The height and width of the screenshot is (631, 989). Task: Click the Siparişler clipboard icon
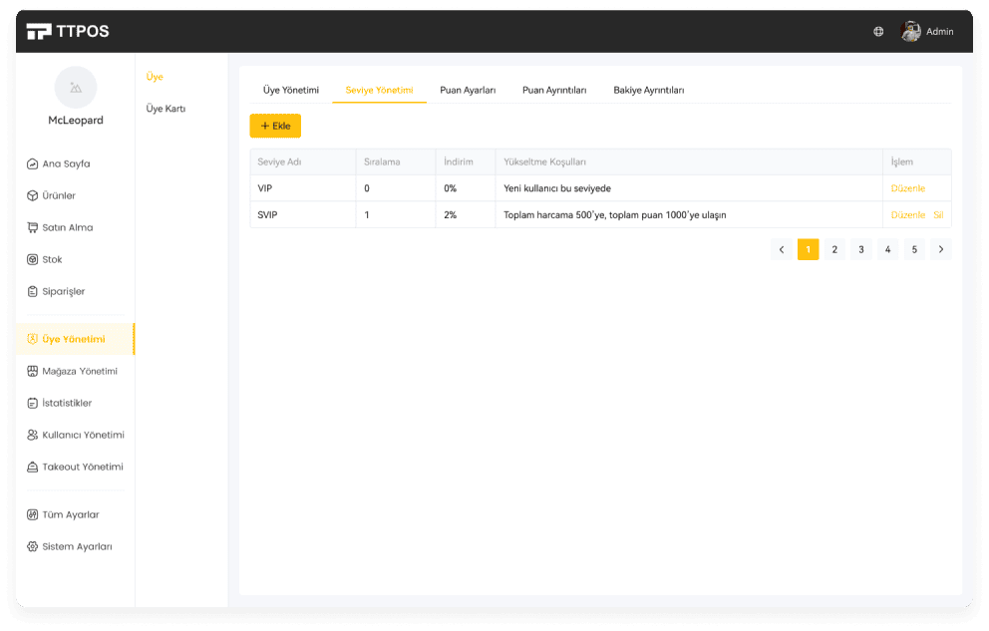[32, 292]
